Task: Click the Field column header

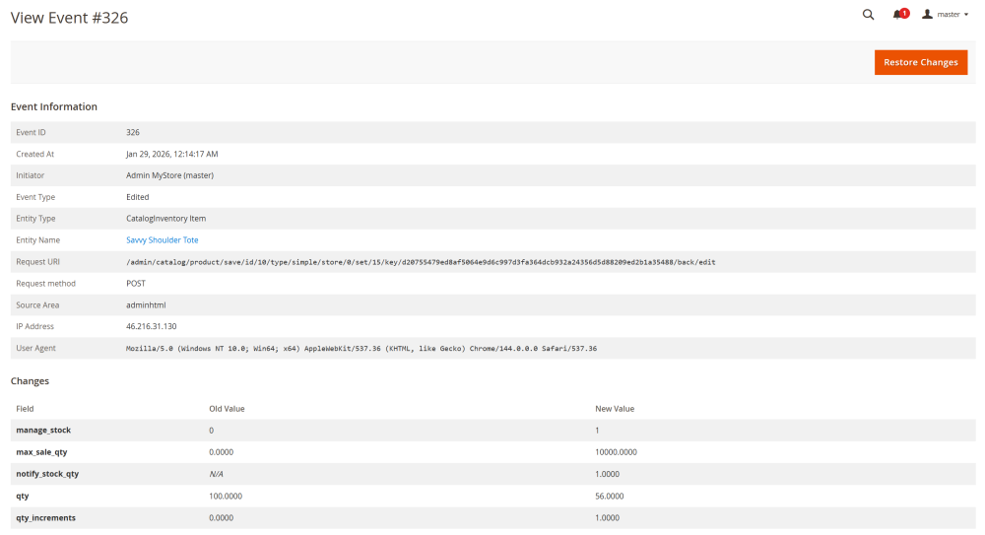Action: click(x=26, y=409)
